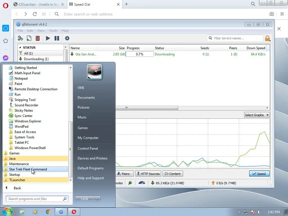Image resolution: width=288 pixels, height=216 pixels.
Task: Click the user account picture in Start menu
Action: pyautogui.click(x=94, y=72)
